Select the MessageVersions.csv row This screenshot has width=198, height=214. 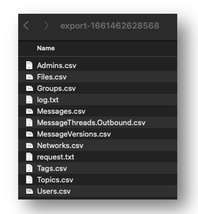(x=98, y=134)
